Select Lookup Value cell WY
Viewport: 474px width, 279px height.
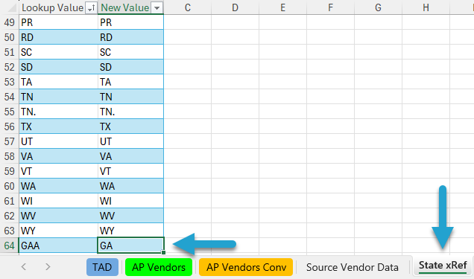[x=58, y=231]
